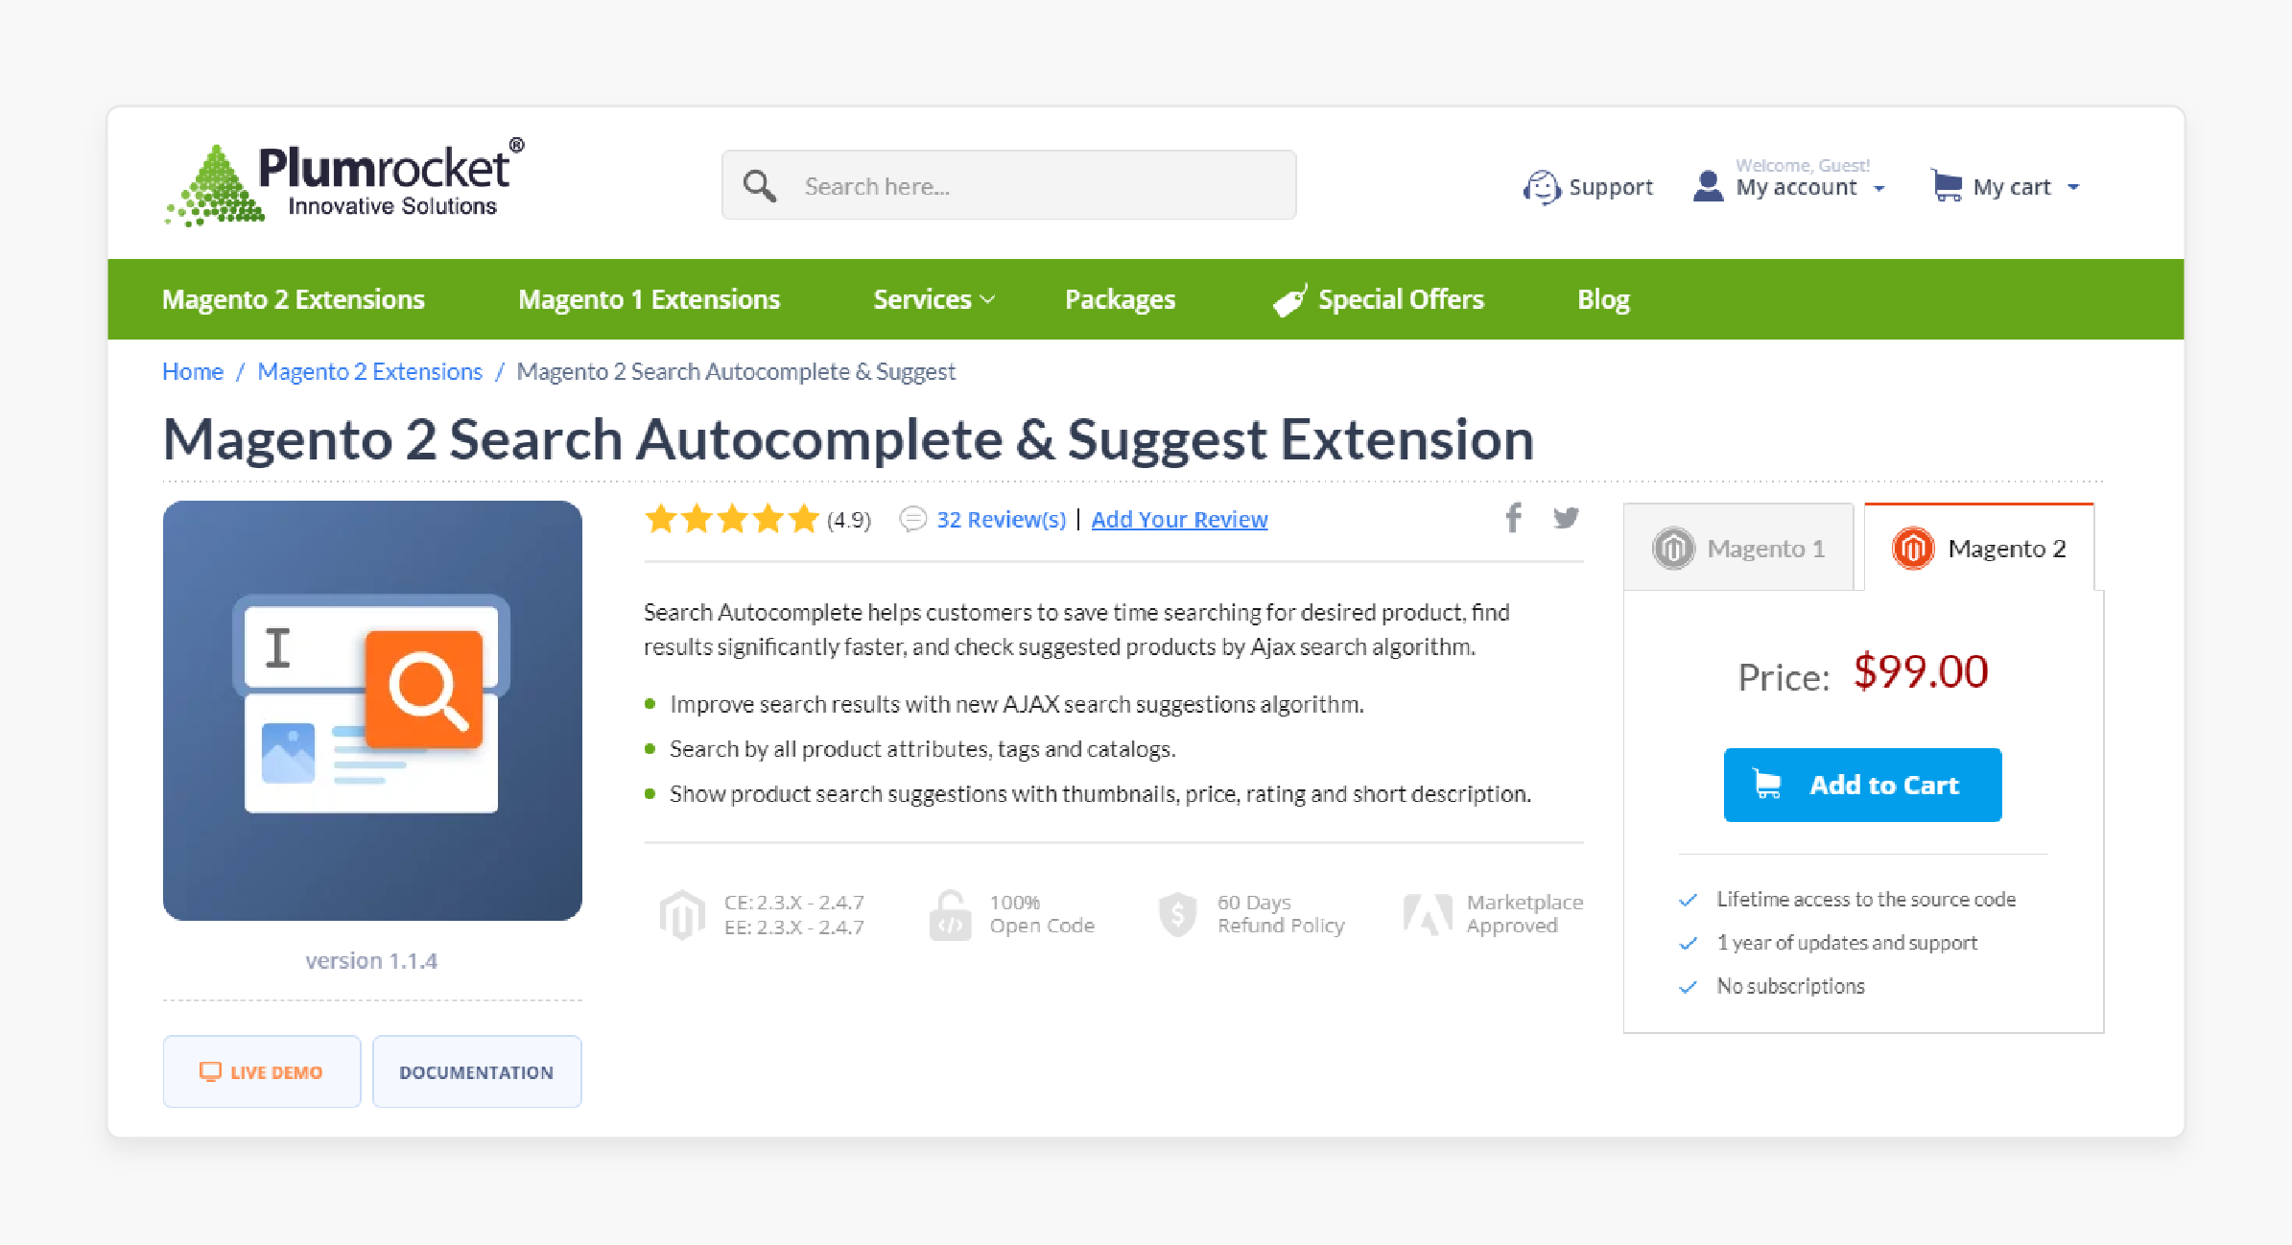This screenshot has width=2292, height=1245.
Task: Click the version 1.1.4 text
Action: [x=371, y=960]
